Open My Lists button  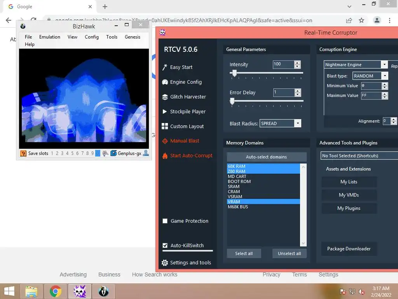click(349, 182)
